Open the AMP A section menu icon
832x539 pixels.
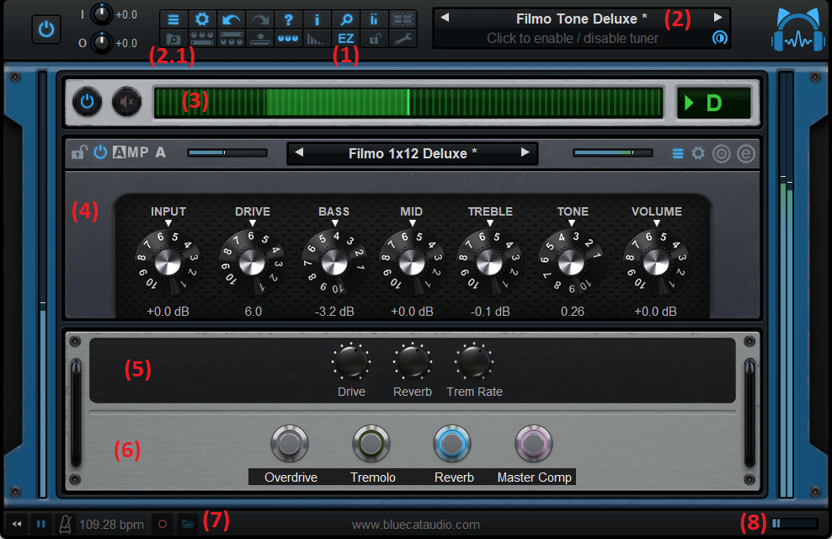click(x=678, y=154)
